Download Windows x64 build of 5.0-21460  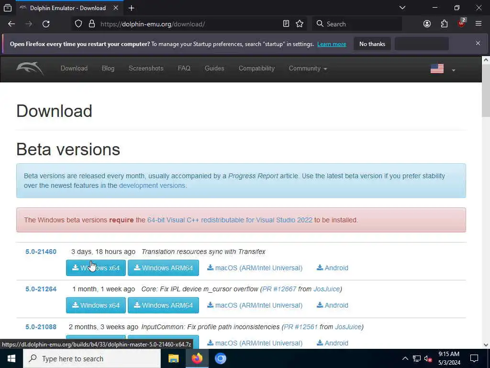pos(96,268)
